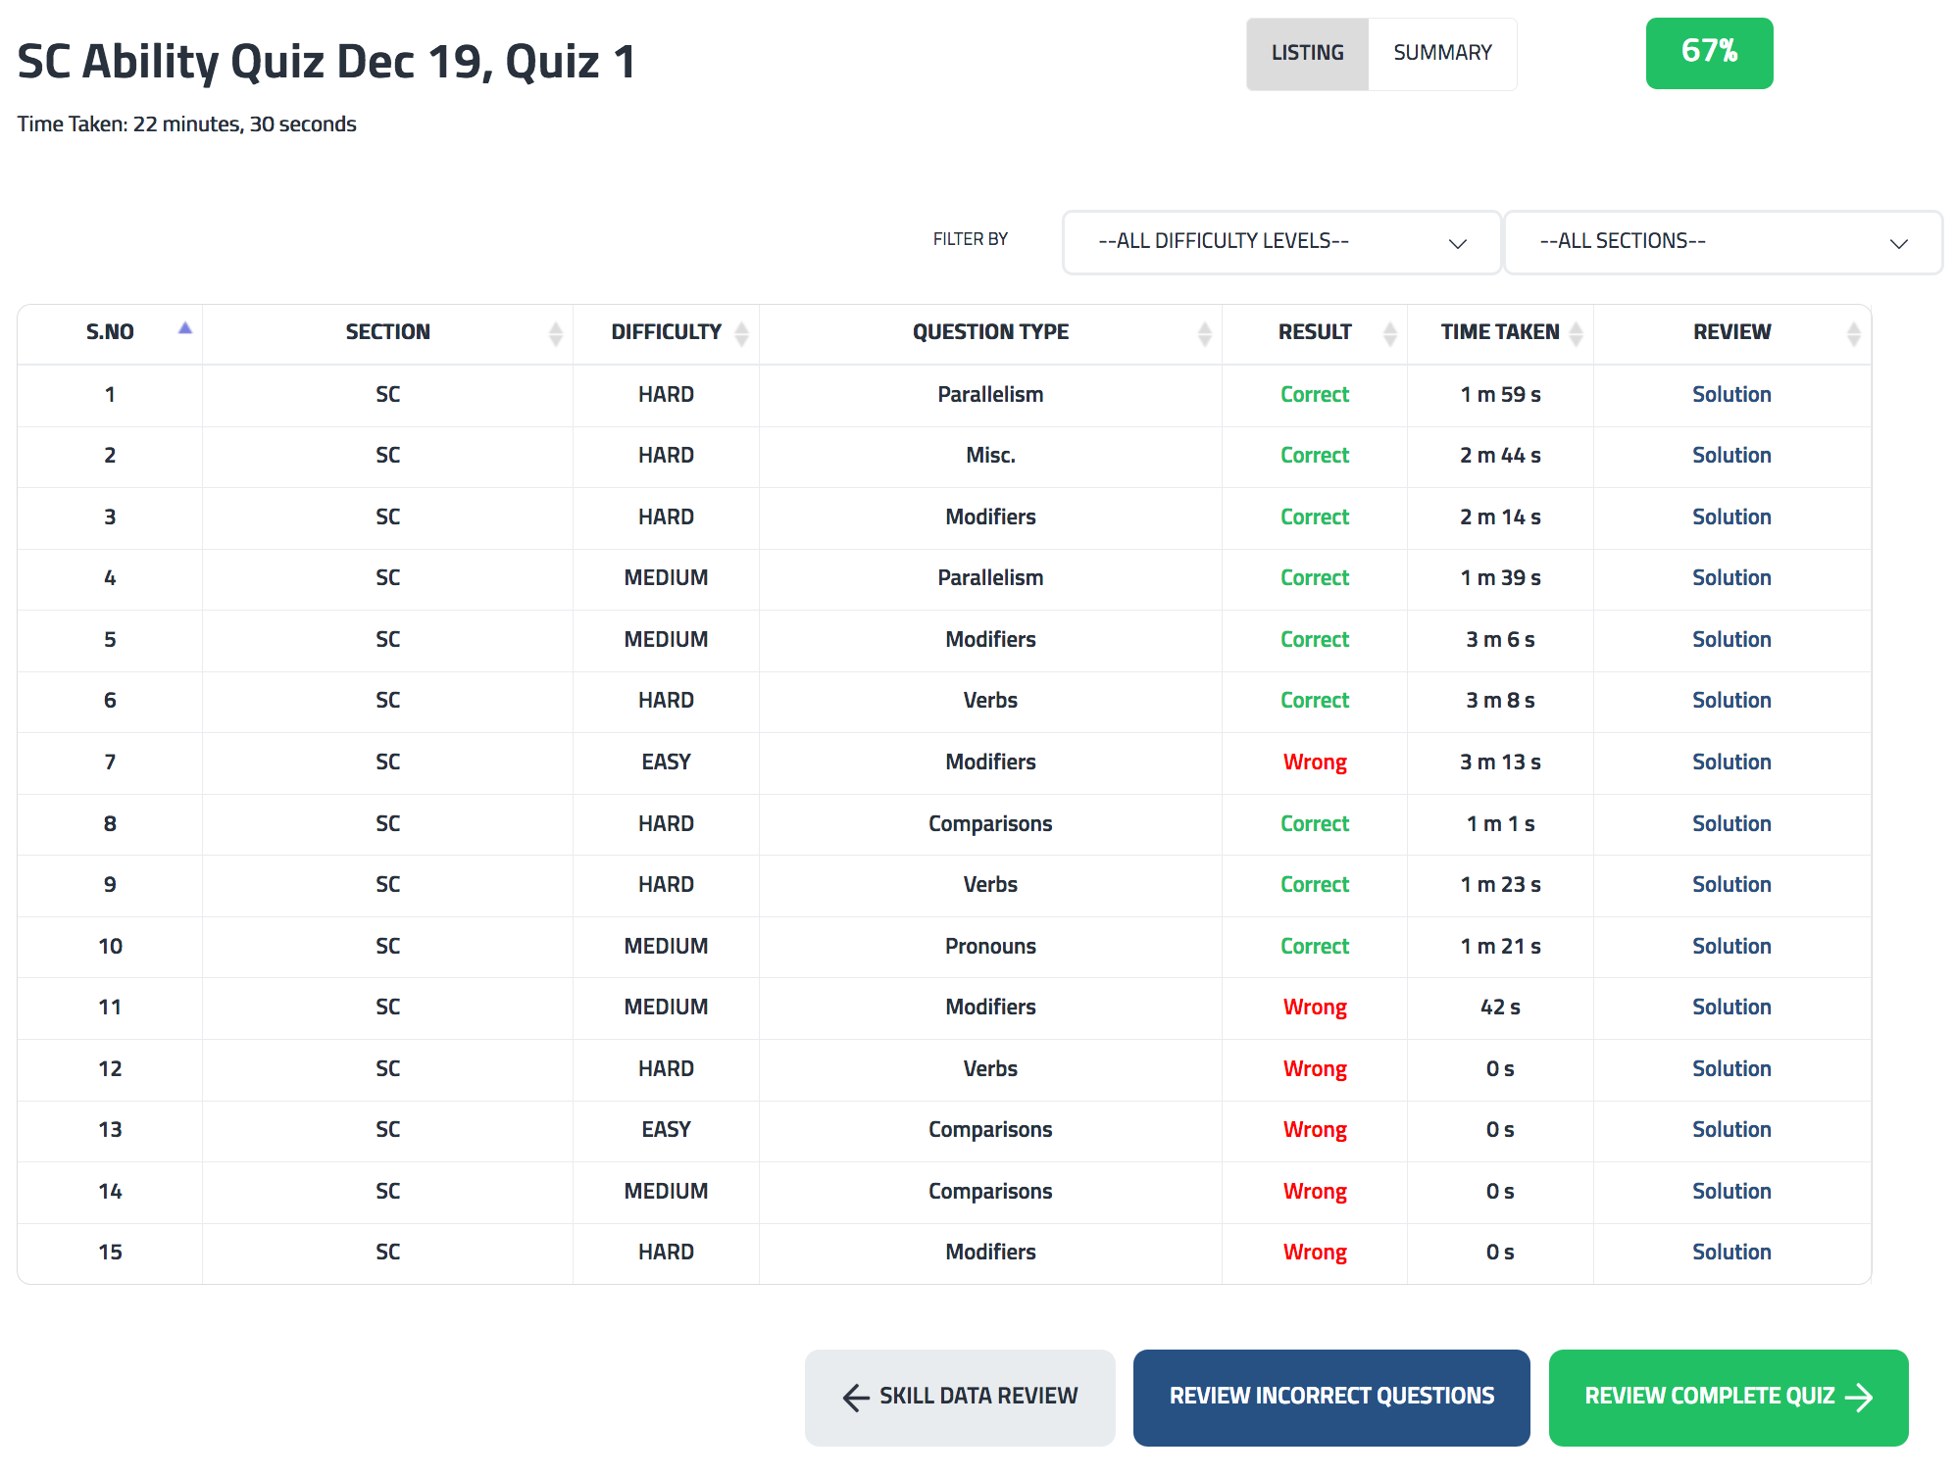The image size is (1955, 1476).
Task: Select the LISTING tab
Action: (x=1307, y=53)
